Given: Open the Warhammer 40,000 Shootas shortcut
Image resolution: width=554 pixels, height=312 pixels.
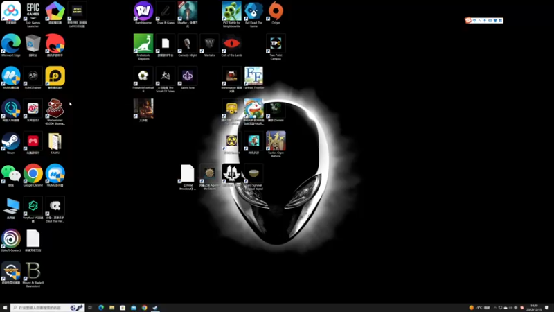Looking at the screenshot, I should pyautogui.click(x=55, y=112).
